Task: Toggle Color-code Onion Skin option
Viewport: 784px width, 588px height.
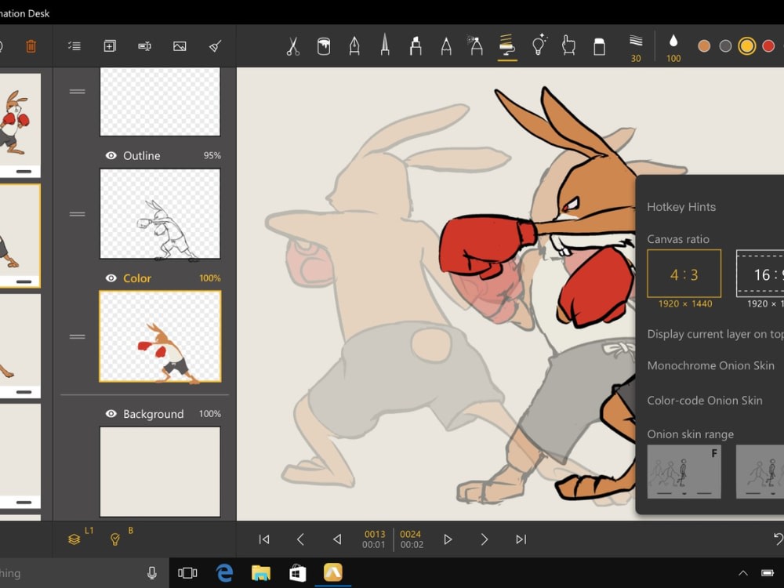Action: click(x=705, y=401)
